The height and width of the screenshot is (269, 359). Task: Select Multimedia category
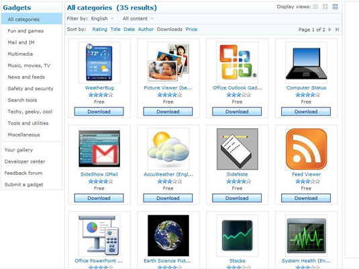click(20, 54)
